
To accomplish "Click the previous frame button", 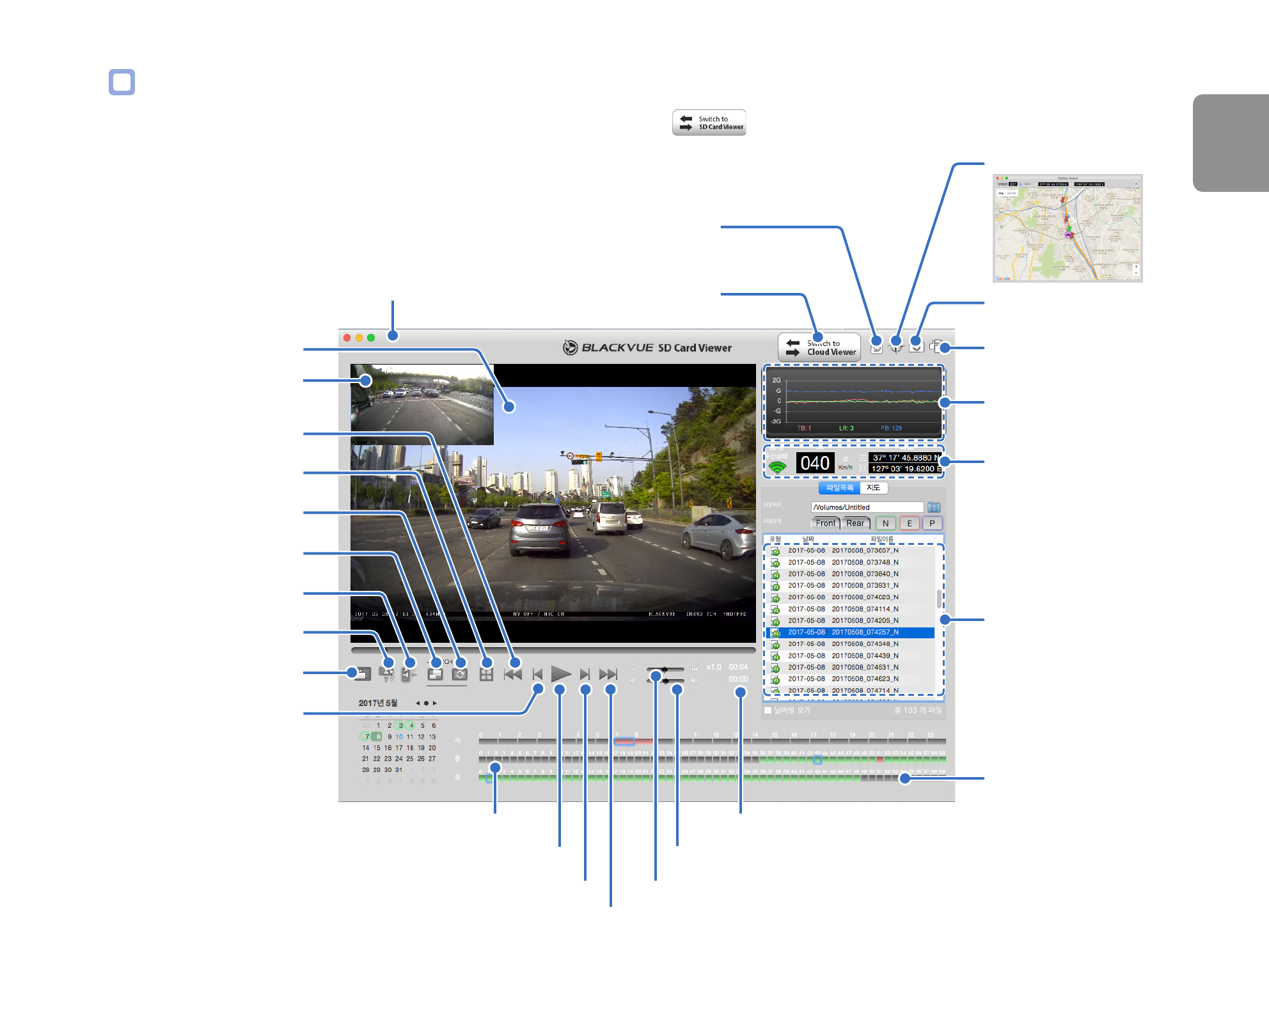I will (x=537, y=674).
